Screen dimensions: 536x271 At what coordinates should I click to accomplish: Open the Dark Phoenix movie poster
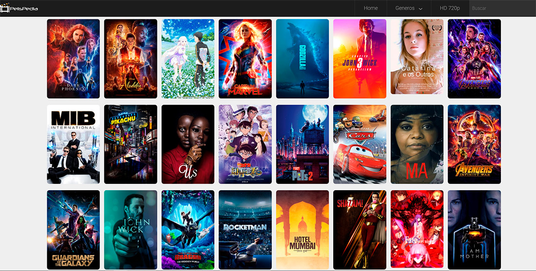click(73, 58)
